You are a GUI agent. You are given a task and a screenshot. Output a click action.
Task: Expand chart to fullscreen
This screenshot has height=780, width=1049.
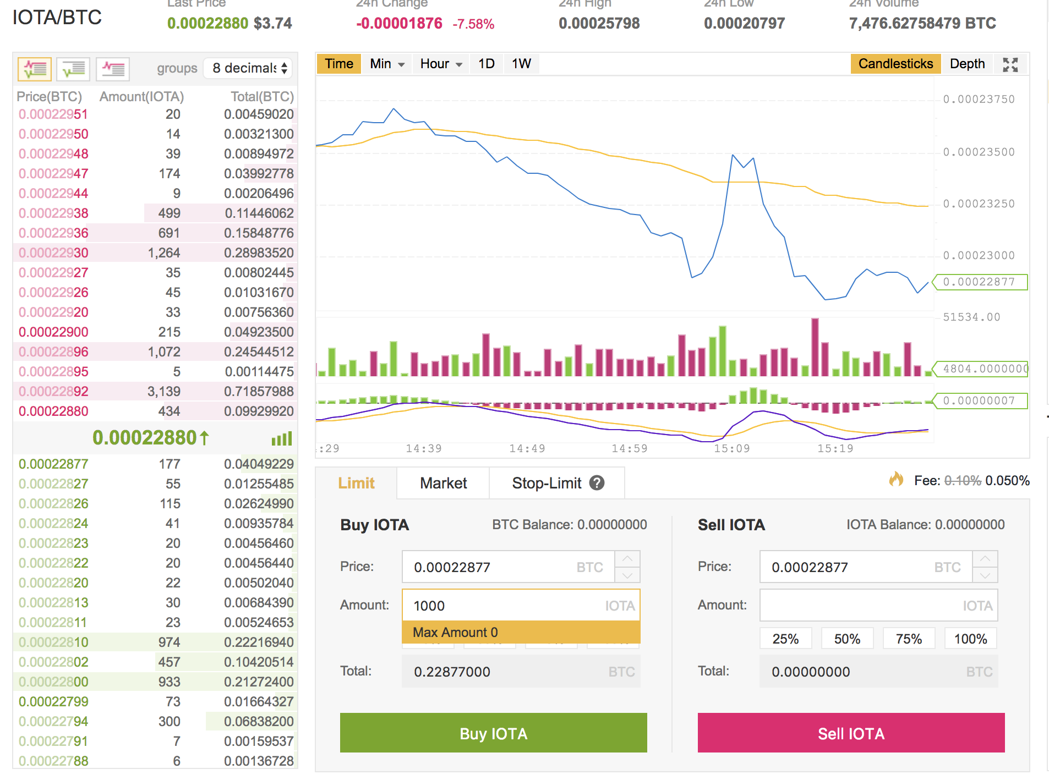[1010, 64]
